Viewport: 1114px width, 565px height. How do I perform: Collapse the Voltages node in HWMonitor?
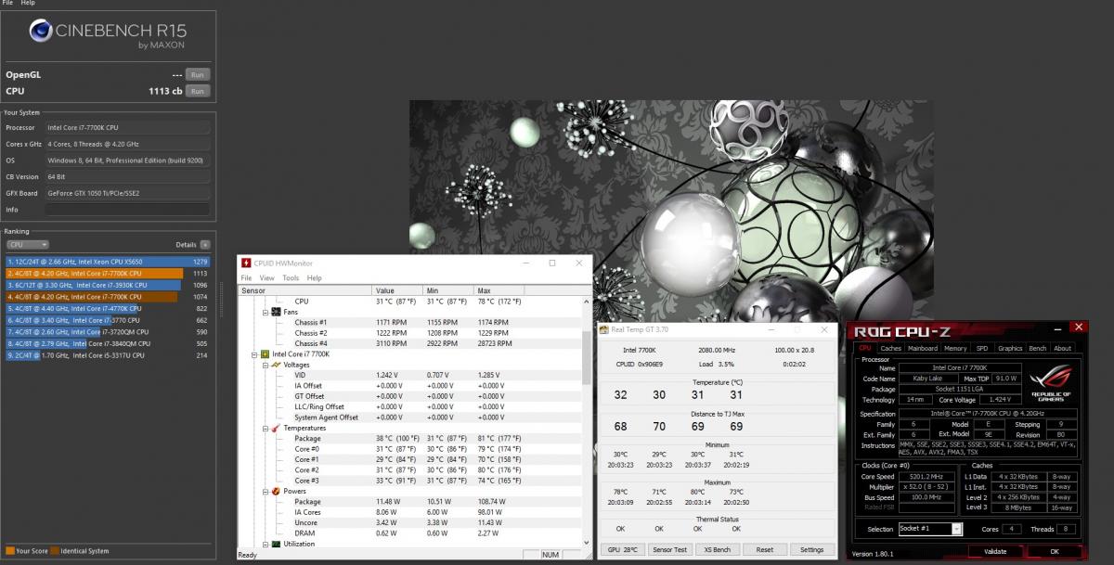pyautogui.click(x=266, y=365)
